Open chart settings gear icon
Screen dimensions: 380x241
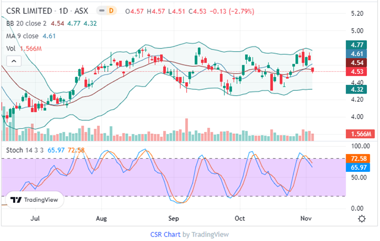[x=361, y=218]
